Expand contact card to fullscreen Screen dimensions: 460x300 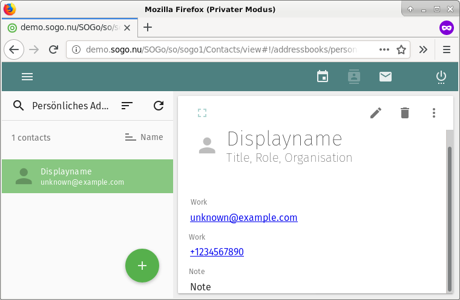coord(202,113)
